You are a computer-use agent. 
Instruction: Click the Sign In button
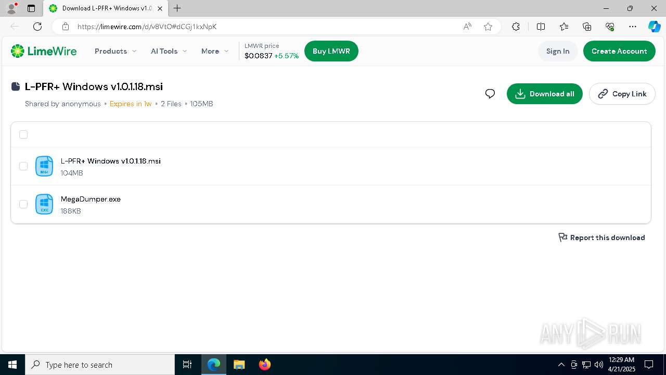tap(558, 51)
